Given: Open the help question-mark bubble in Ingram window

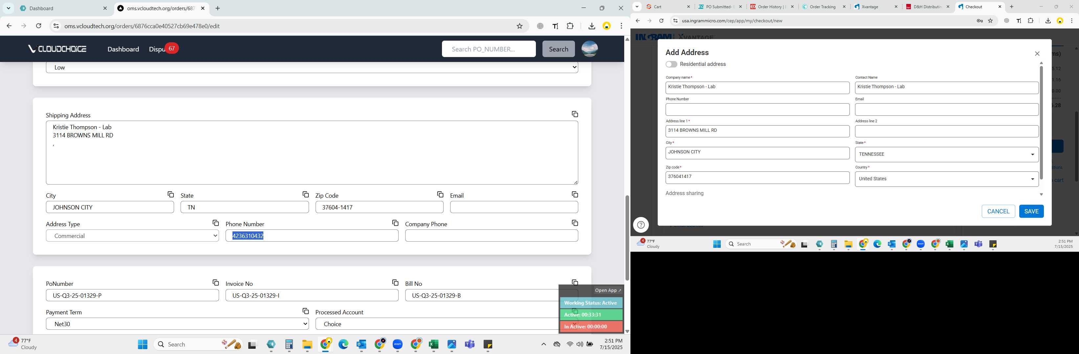Looking at the screenshot, I should (640, 225).
